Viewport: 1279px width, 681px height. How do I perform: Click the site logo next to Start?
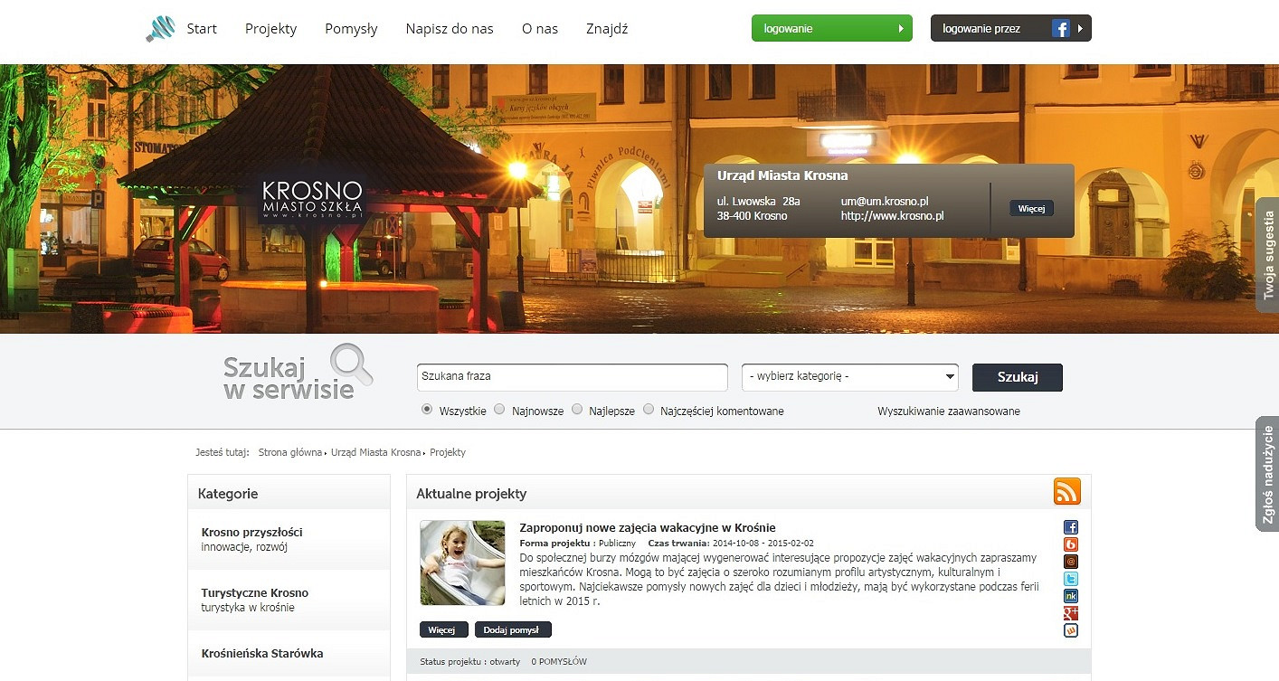click(x=160, y=29)
